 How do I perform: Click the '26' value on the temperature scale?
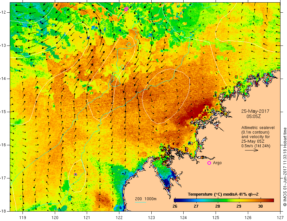click(x=175, y=206)
